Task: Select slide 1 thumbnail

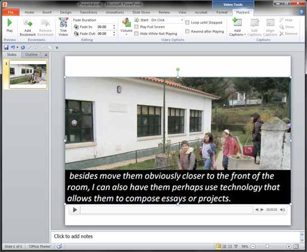Action: point(28,74)
